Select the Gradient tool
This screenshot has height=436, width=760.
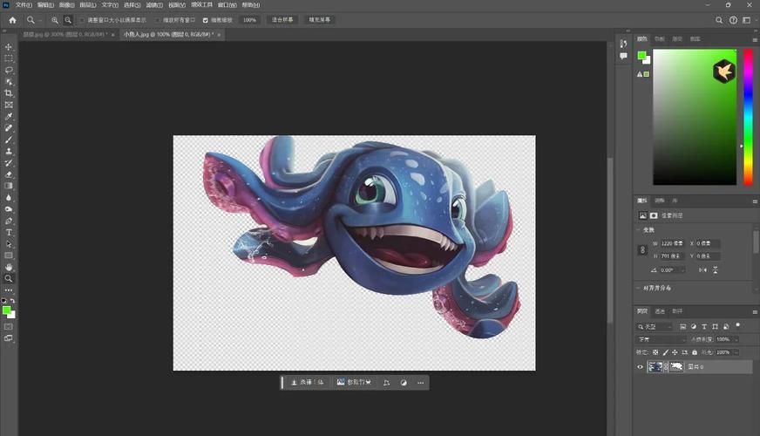pos(9,186)
